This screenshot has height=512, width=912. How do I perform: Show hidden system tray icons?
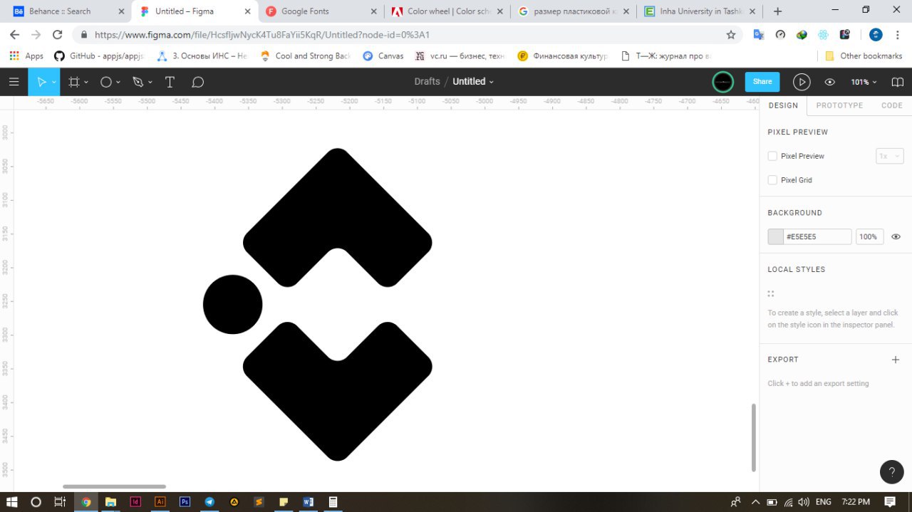click(755, 502)
